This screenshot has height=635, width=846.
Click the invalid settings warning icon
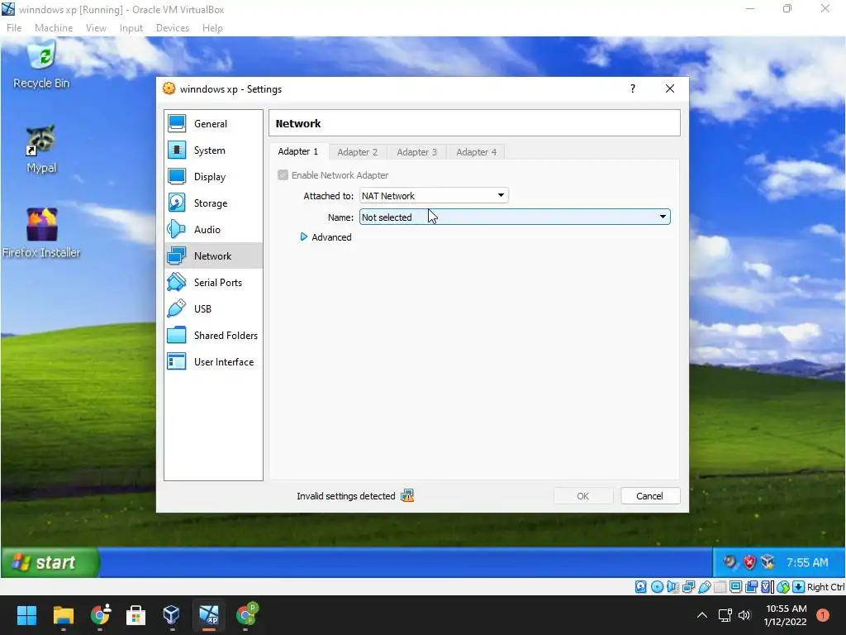click(x=407, y=496)
